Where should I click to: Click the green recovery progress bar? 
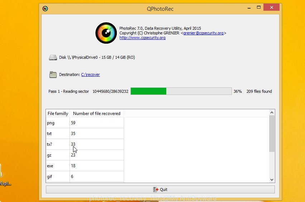(x=181, y=91)
